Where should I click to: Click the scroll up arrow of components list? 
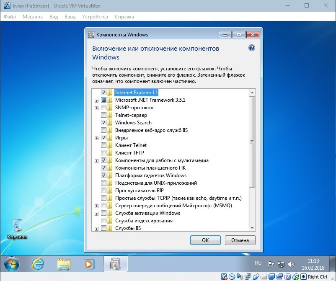(x=252, y=93)
